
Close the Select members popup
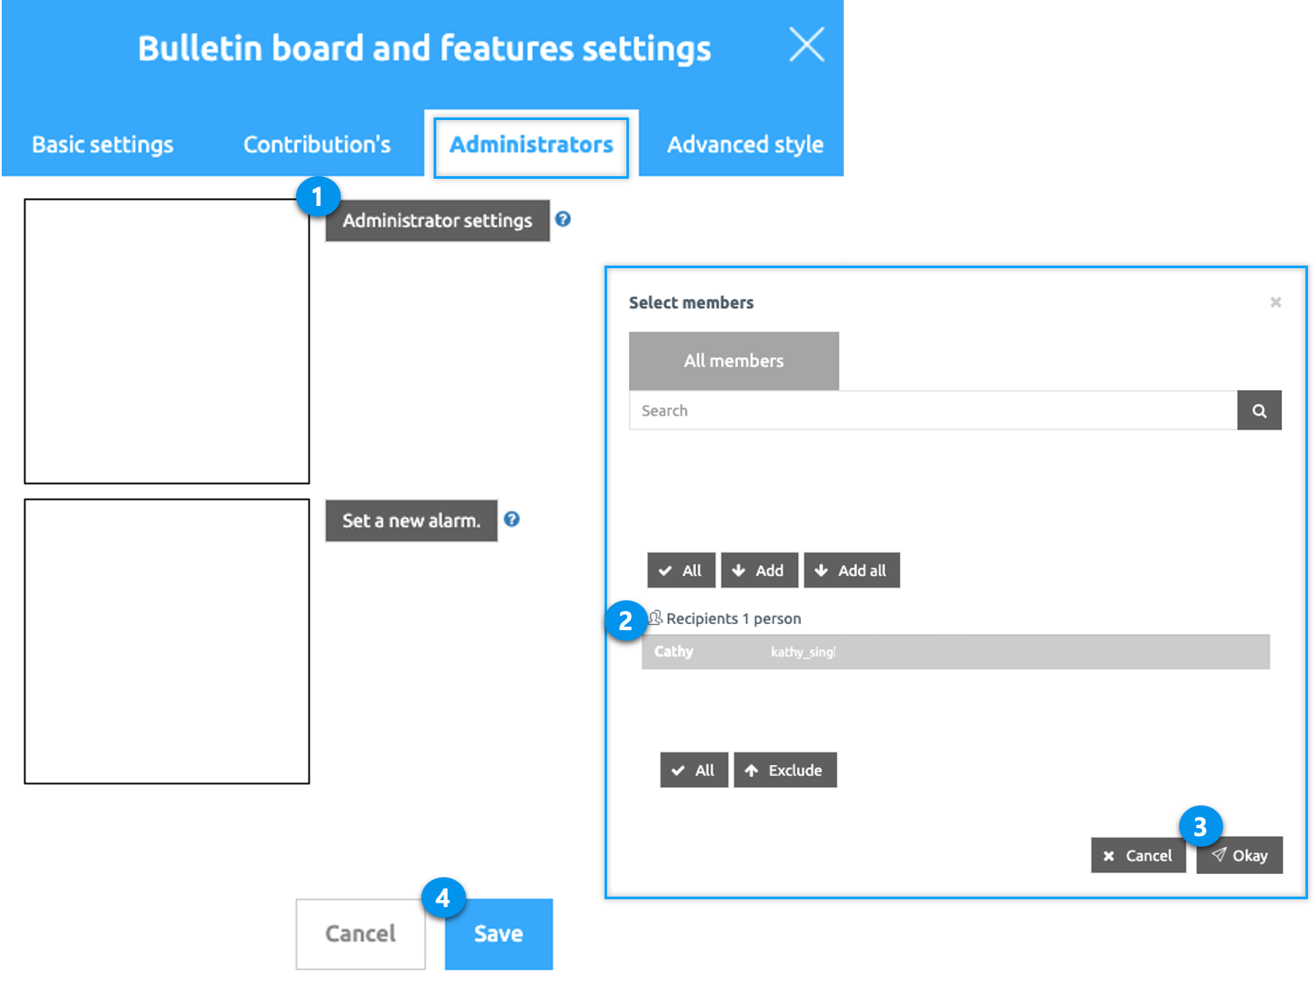coord(1276,302)
